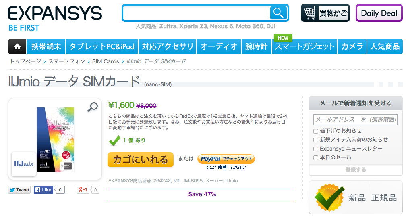Click the search magnifier button
The image size is (408, 220).
[x=278, y=13]
